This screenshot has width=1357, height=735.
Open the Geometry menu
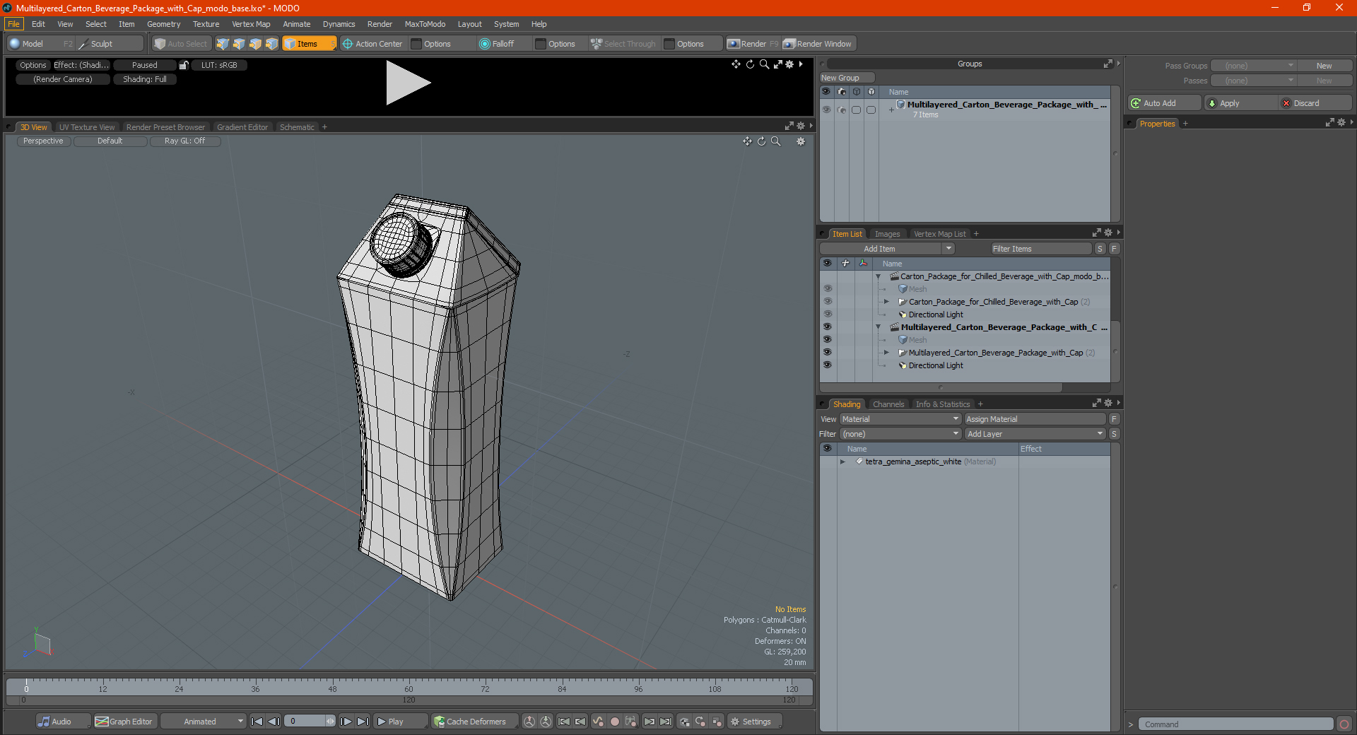coord(163,24)
